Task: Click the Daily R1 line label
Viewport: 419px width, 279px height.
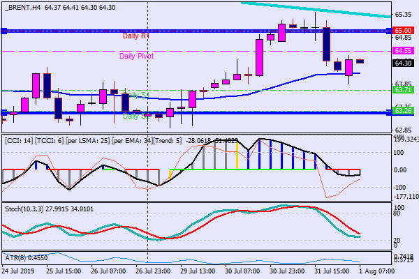Action: (135, 35)
